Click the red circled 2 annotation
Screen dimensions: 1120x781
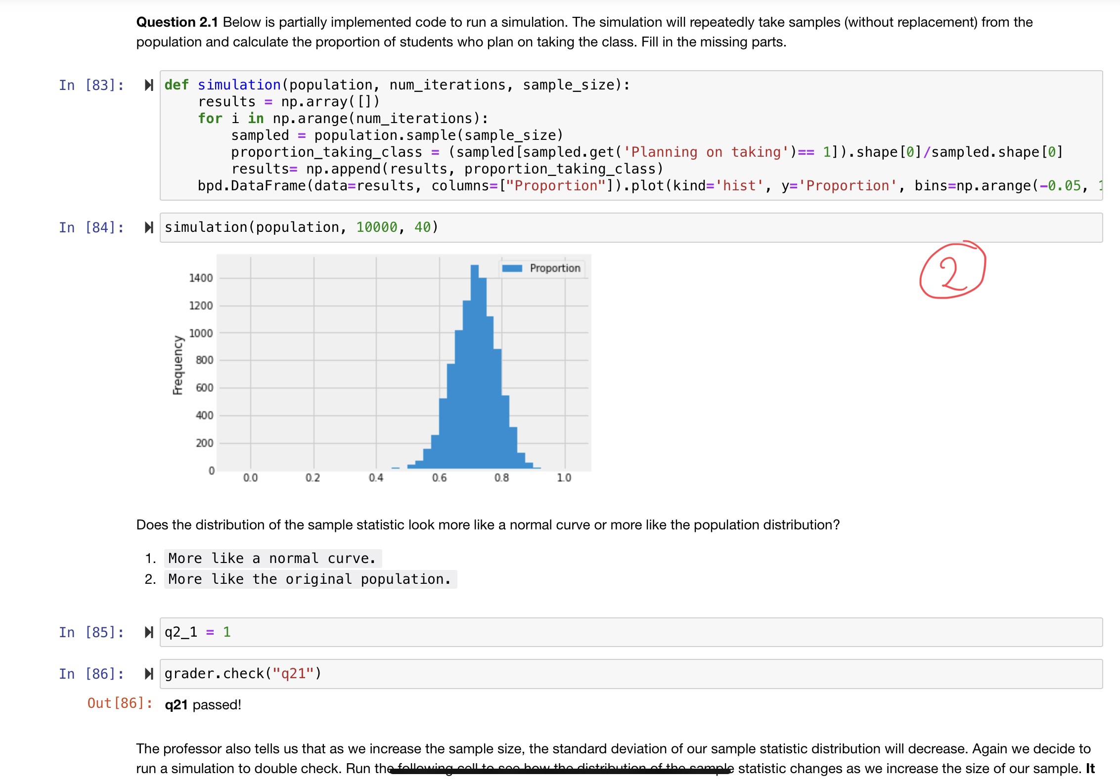pos(952,271)
